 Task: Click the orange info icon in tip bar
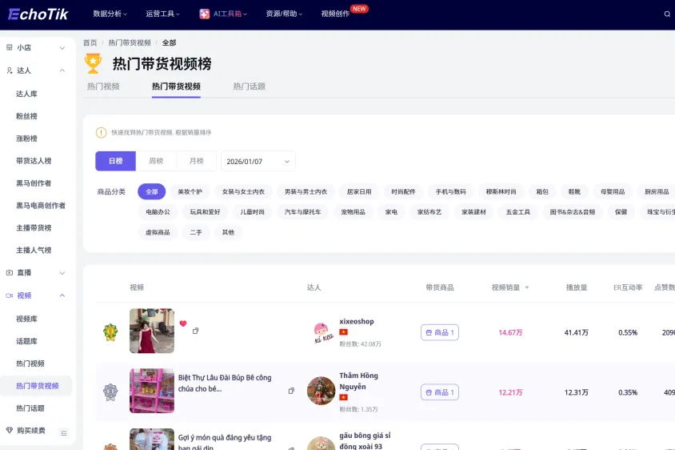point(101,132)
